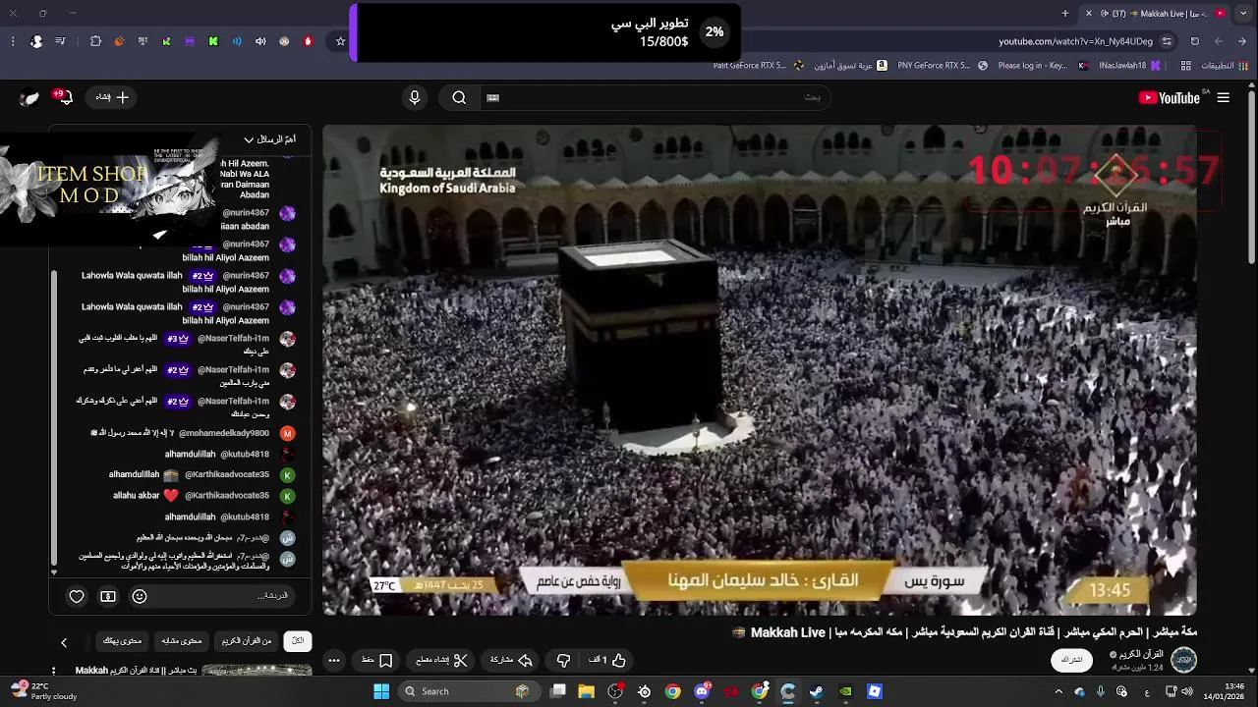The image size is (1258, 707).
Task: Click the red extension icon in toolbar
Action: click(308, 41)
